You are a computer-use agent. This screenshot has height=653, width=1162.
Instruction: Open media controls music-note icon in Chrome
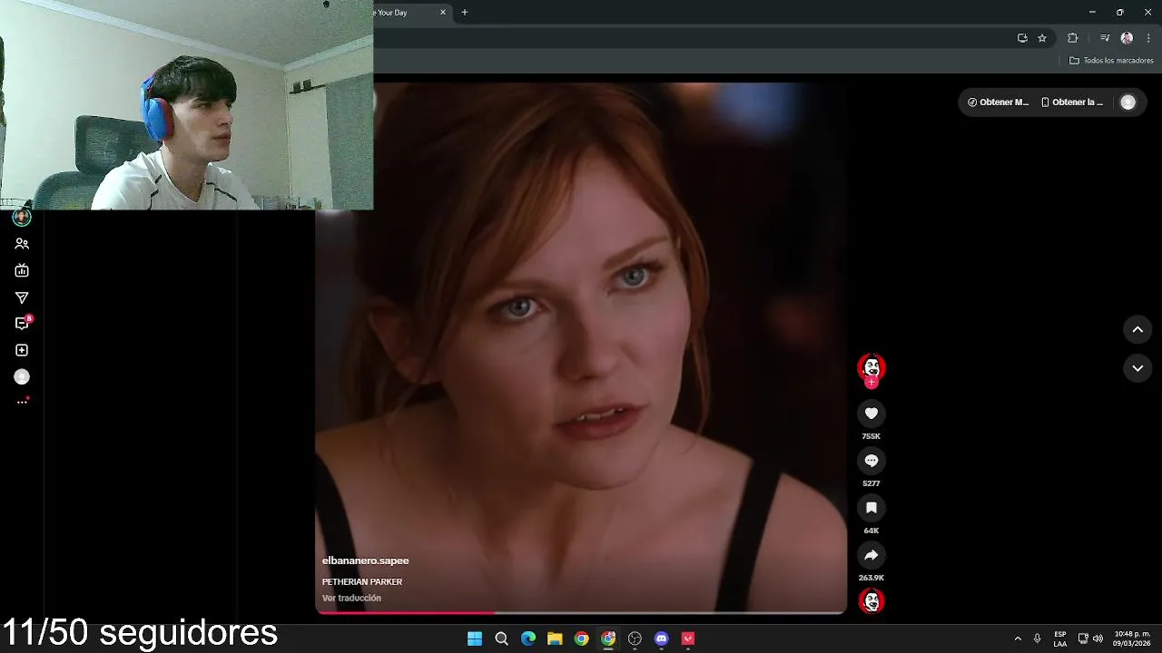click(1105, 38)
